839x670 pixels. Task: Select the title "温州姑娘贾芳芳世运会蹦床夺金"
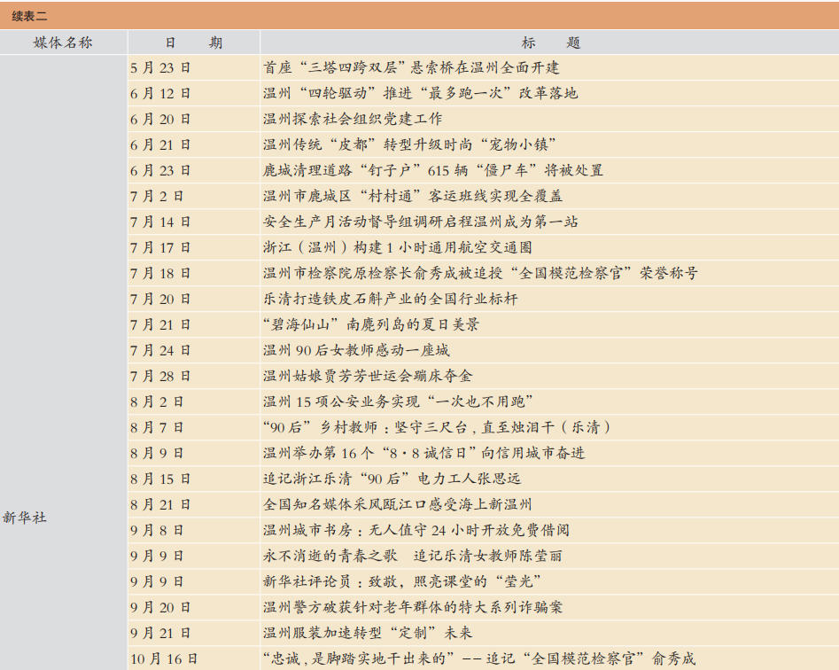tap(368, 376)
